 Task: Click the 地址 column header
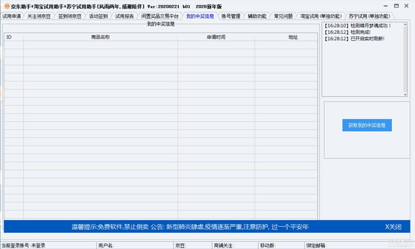(x=286, y=37)
